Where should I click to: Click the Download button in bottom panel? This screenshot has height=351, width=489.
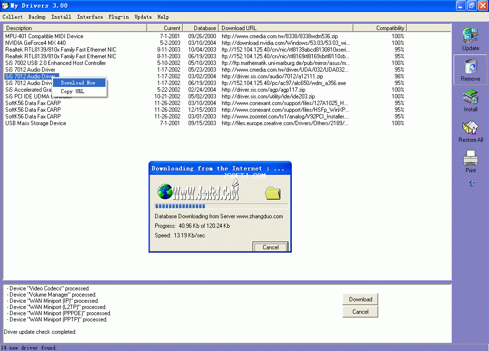360,299
